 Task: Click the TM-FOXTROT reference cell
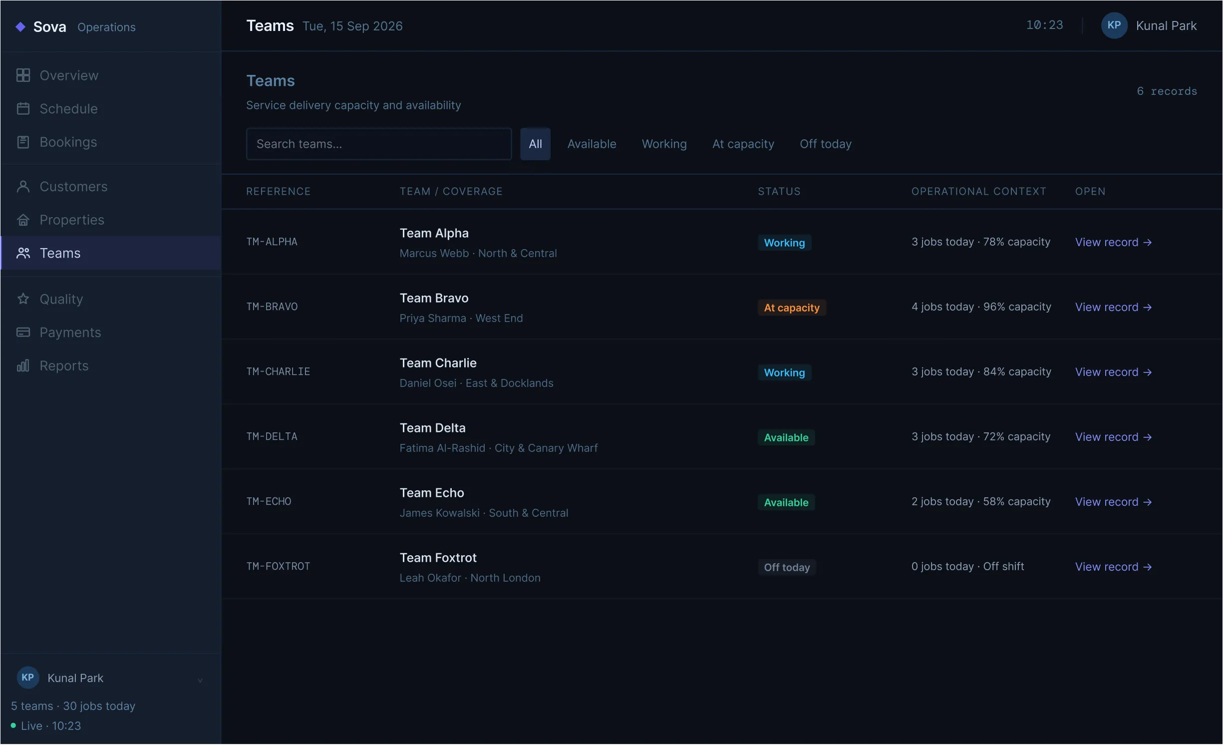(278, 566)
